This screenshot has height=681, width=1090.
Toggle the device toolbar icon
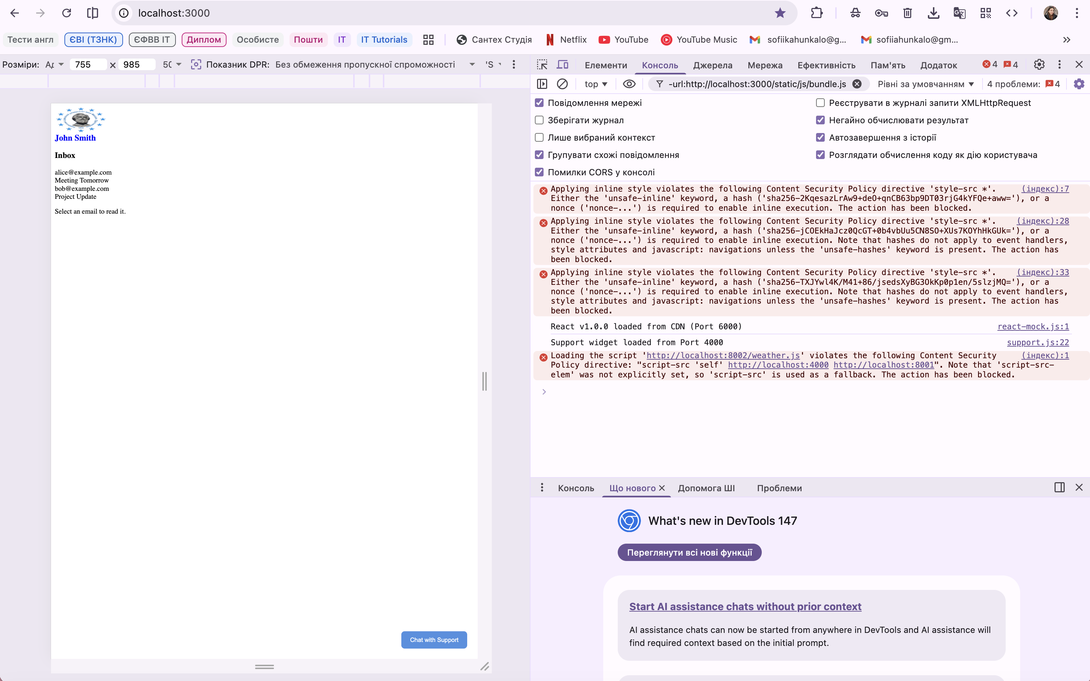click(563, 65)
